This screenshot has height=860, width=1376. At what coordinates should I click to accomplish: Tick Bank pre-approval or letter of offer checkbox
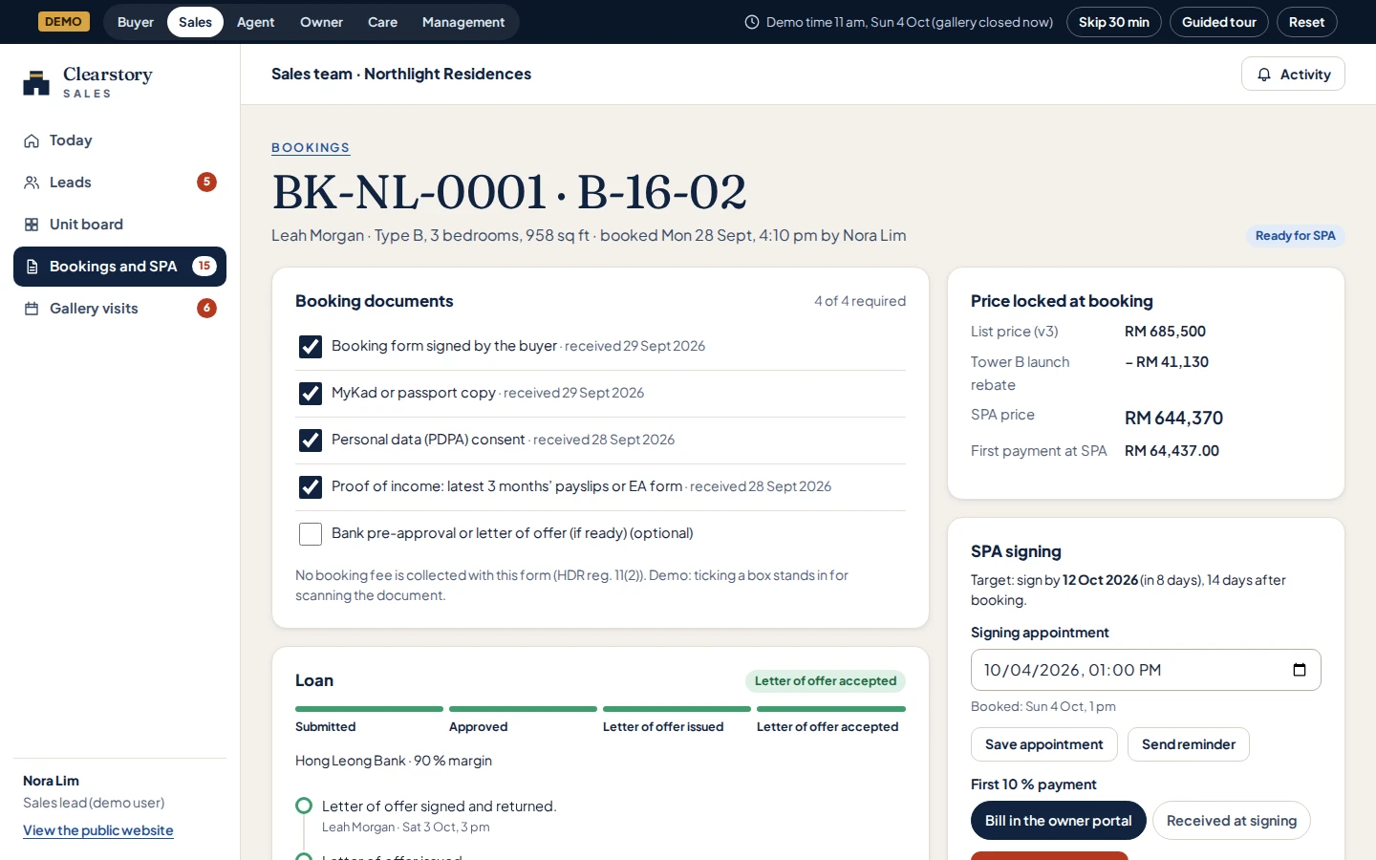click(311, 534)
